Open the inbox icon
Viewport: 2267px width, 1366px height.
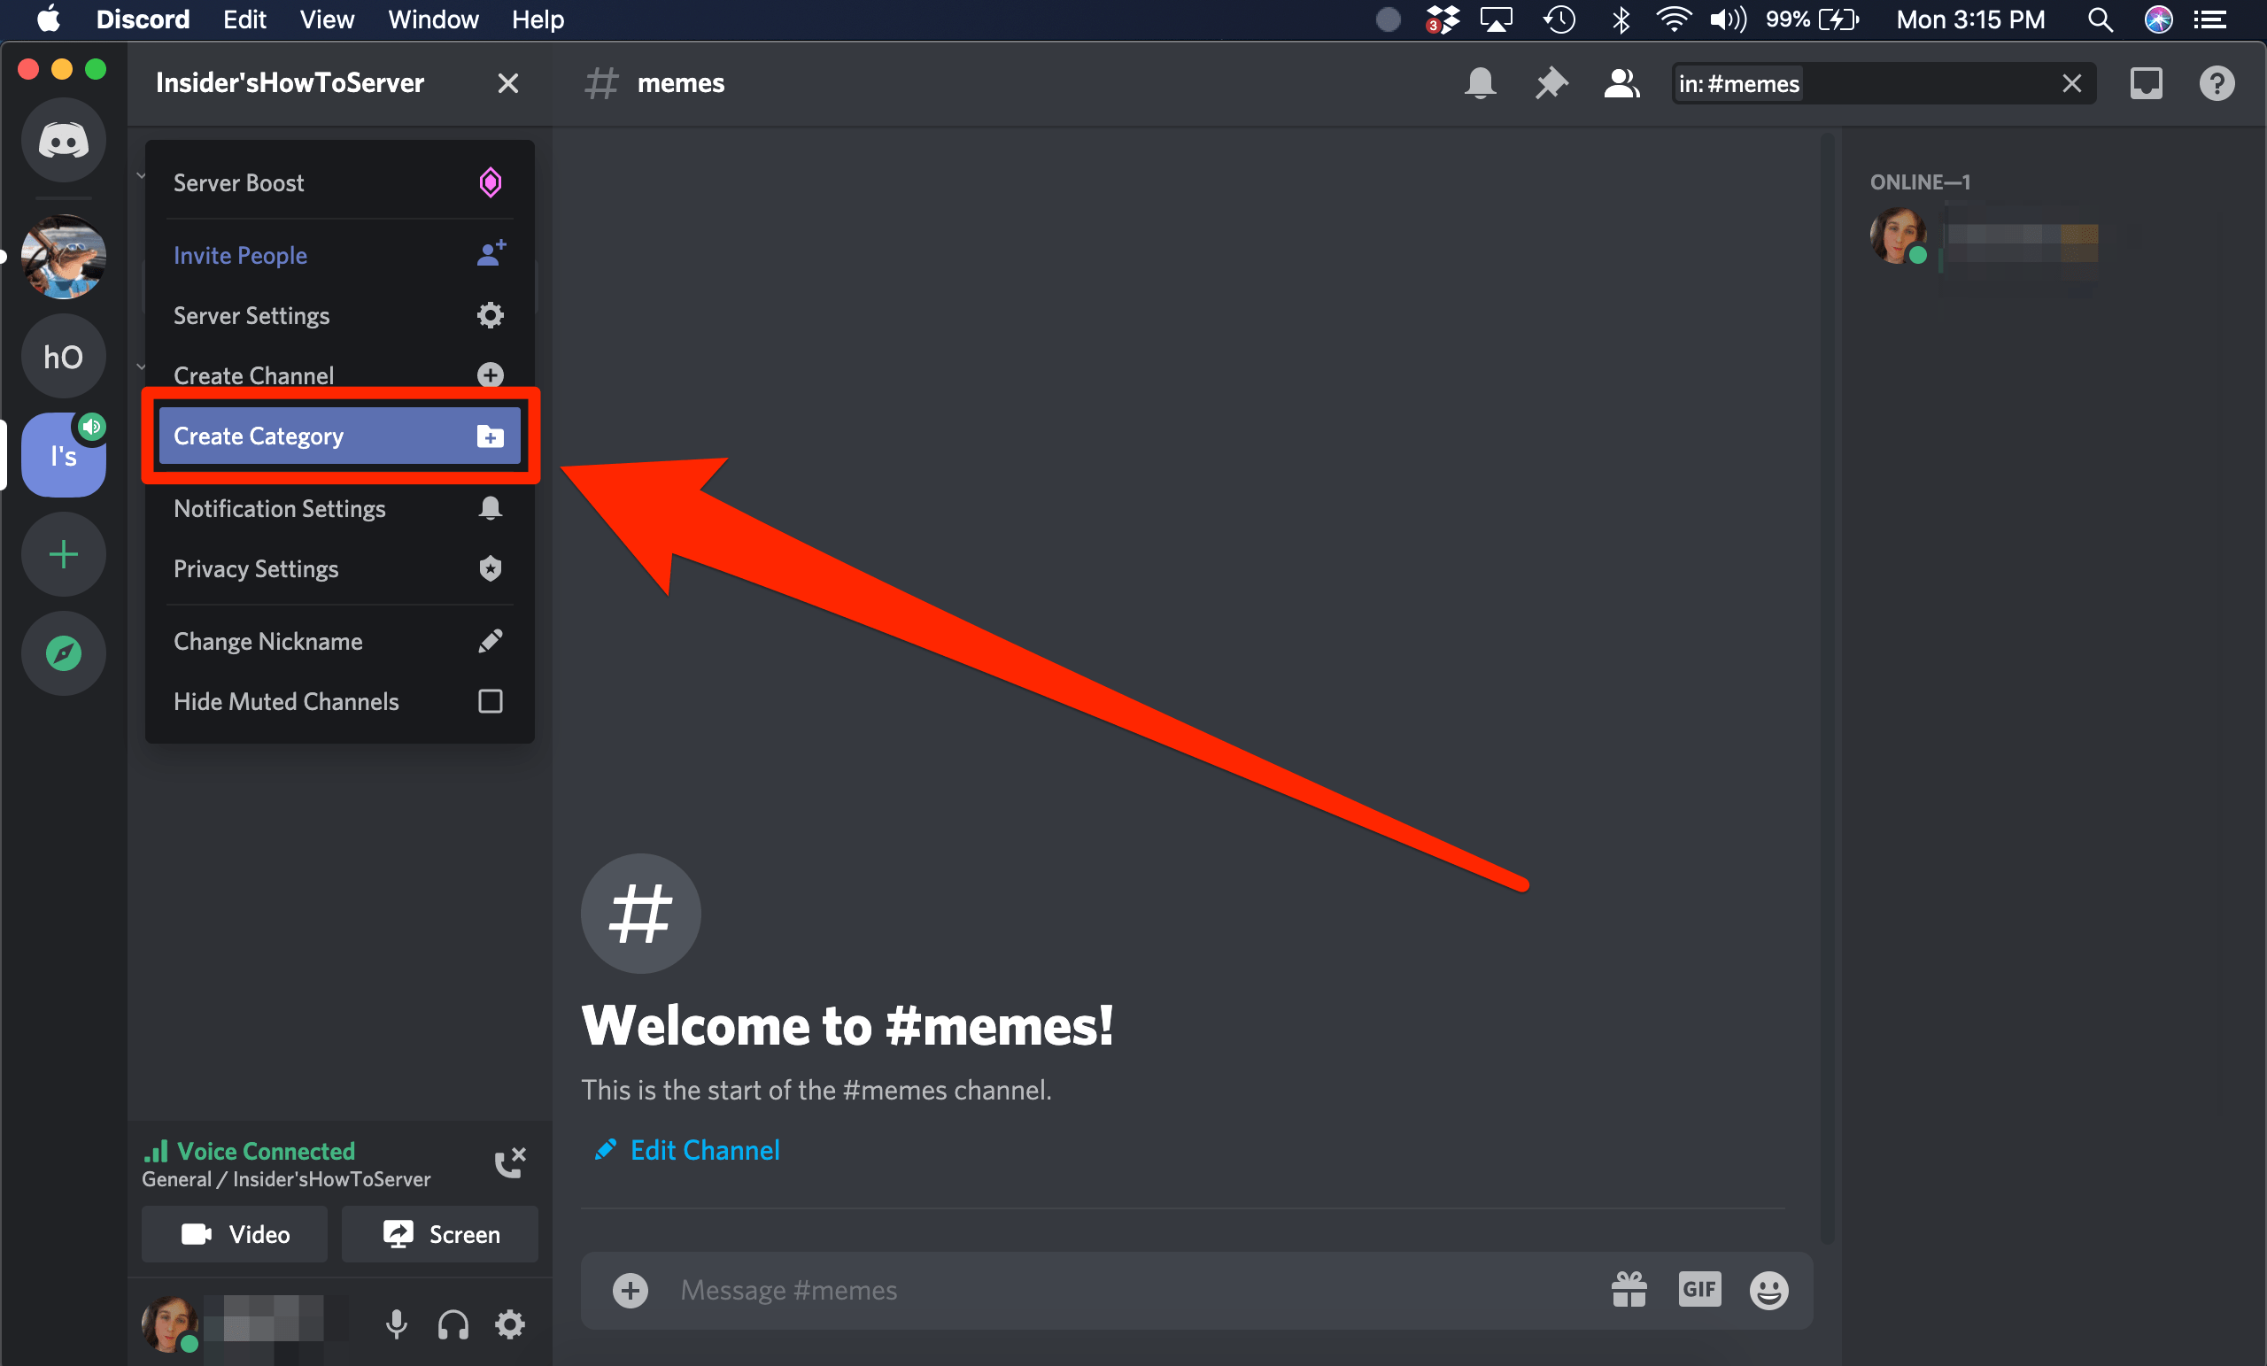coord(2146,84)
